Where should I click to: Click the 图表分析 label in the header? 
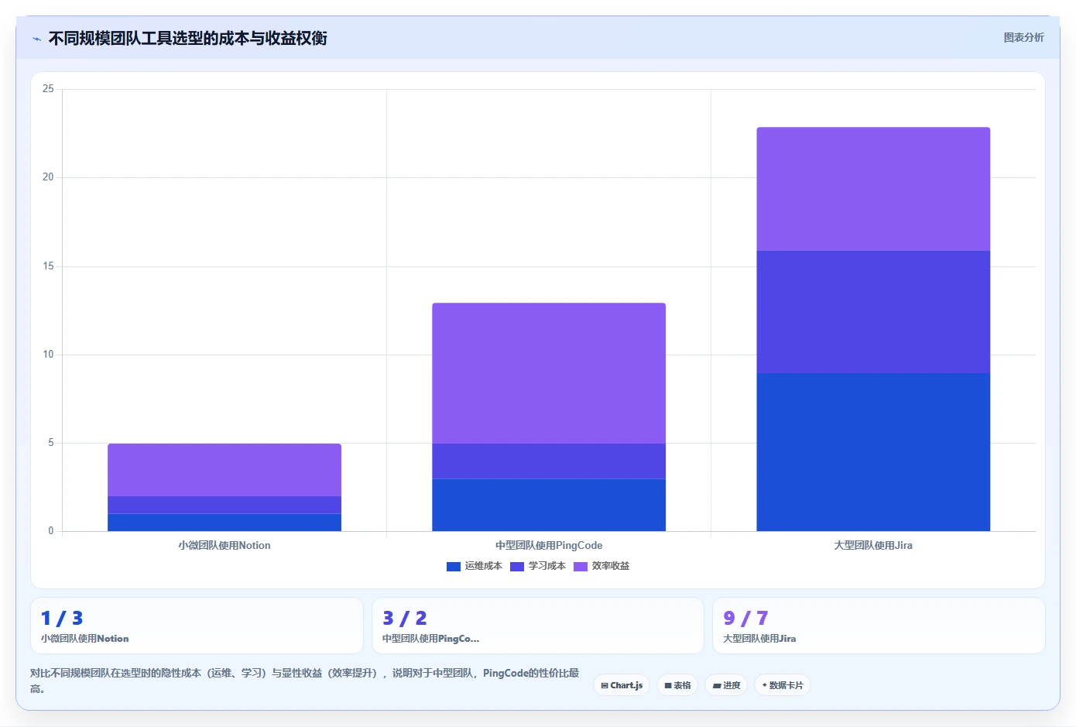pyautogui.click(x=1023, y=37)
